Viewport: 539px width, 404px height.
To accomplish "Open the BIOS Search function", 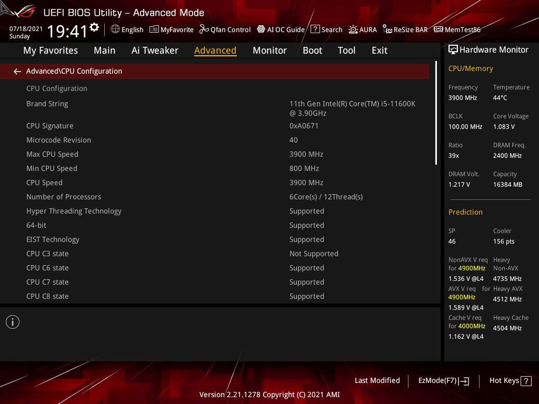I will click(326, 29).
